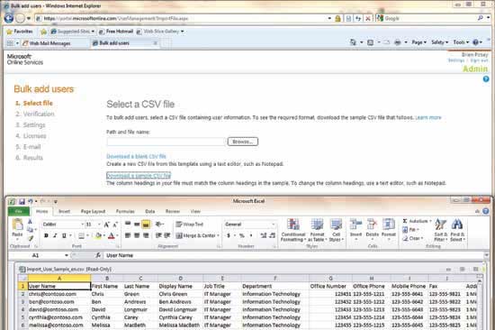Toggle Bold in Excel ribbon

[47, 235]
